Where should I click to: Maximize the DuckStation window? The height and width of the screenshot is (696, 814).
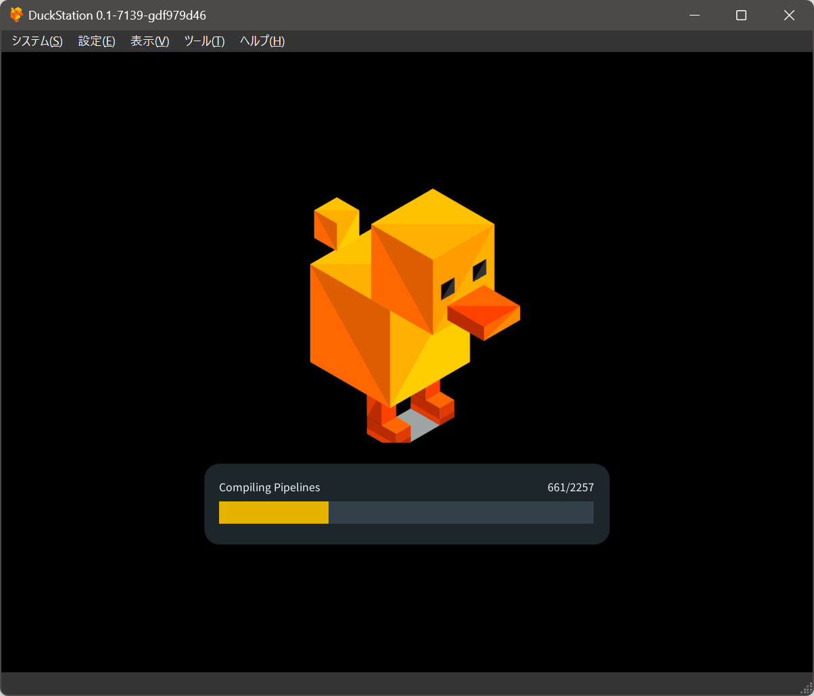click(741, 15)
